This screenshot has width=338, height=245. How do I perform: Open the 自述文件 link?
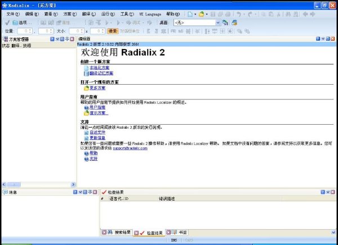click(97, 132)
